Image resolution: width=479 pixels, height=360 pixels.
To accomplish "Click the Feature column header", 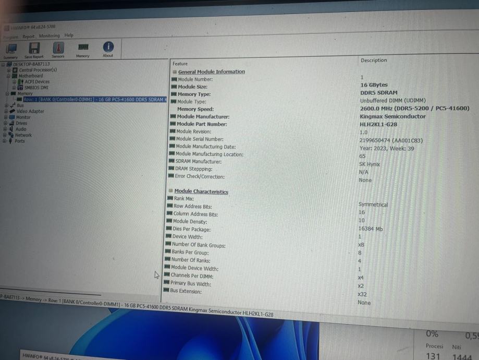I will tap(180, 64).
